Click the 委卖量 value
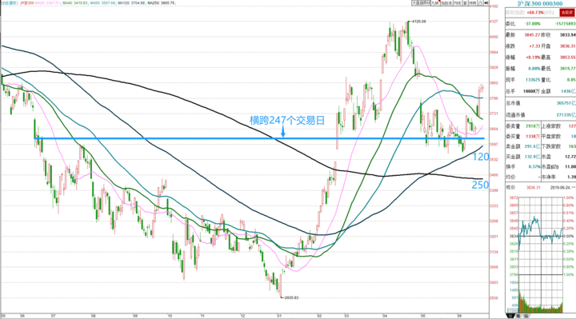This screenshot has height=319, width=576. [x=533, y=126]
